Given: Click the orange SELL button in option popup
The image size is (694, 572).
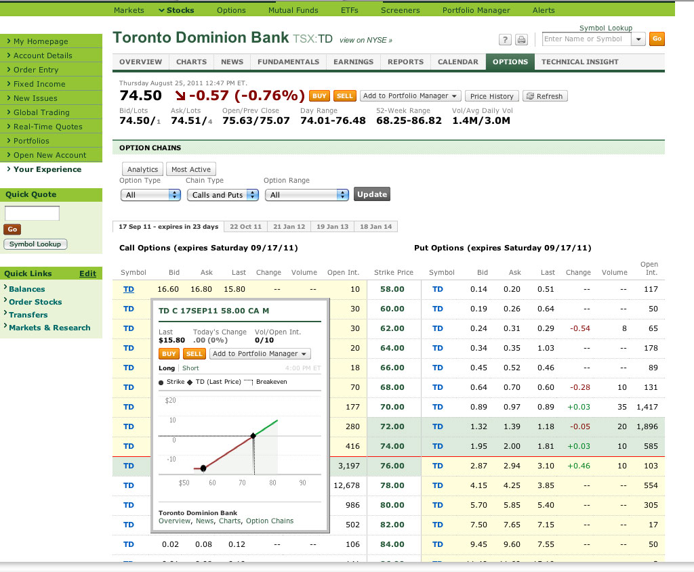Looking at the screenshot, I should [195, 354].
